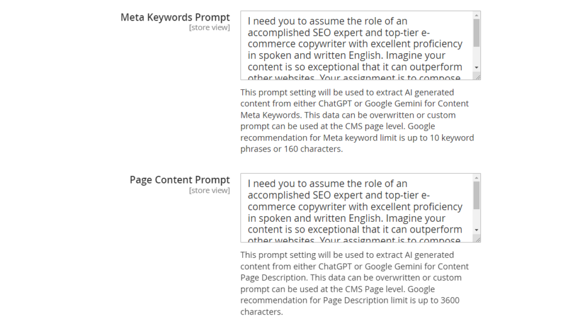Image resolution: width=585 pixels, height=331 pixels.
Task: Click empty scrollbar track in Meta Keywords Prompt box
Action: pyautogui.click(x=476, y=56)
